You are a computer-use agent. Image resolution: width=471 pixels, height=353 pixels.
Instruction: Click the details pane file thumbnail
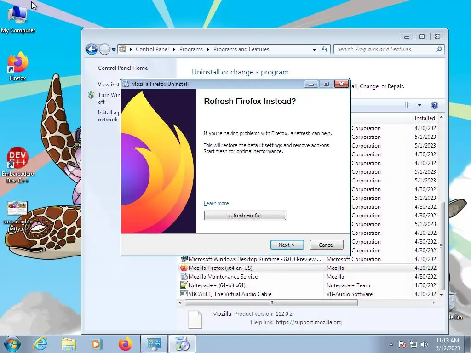coord(195,319)
